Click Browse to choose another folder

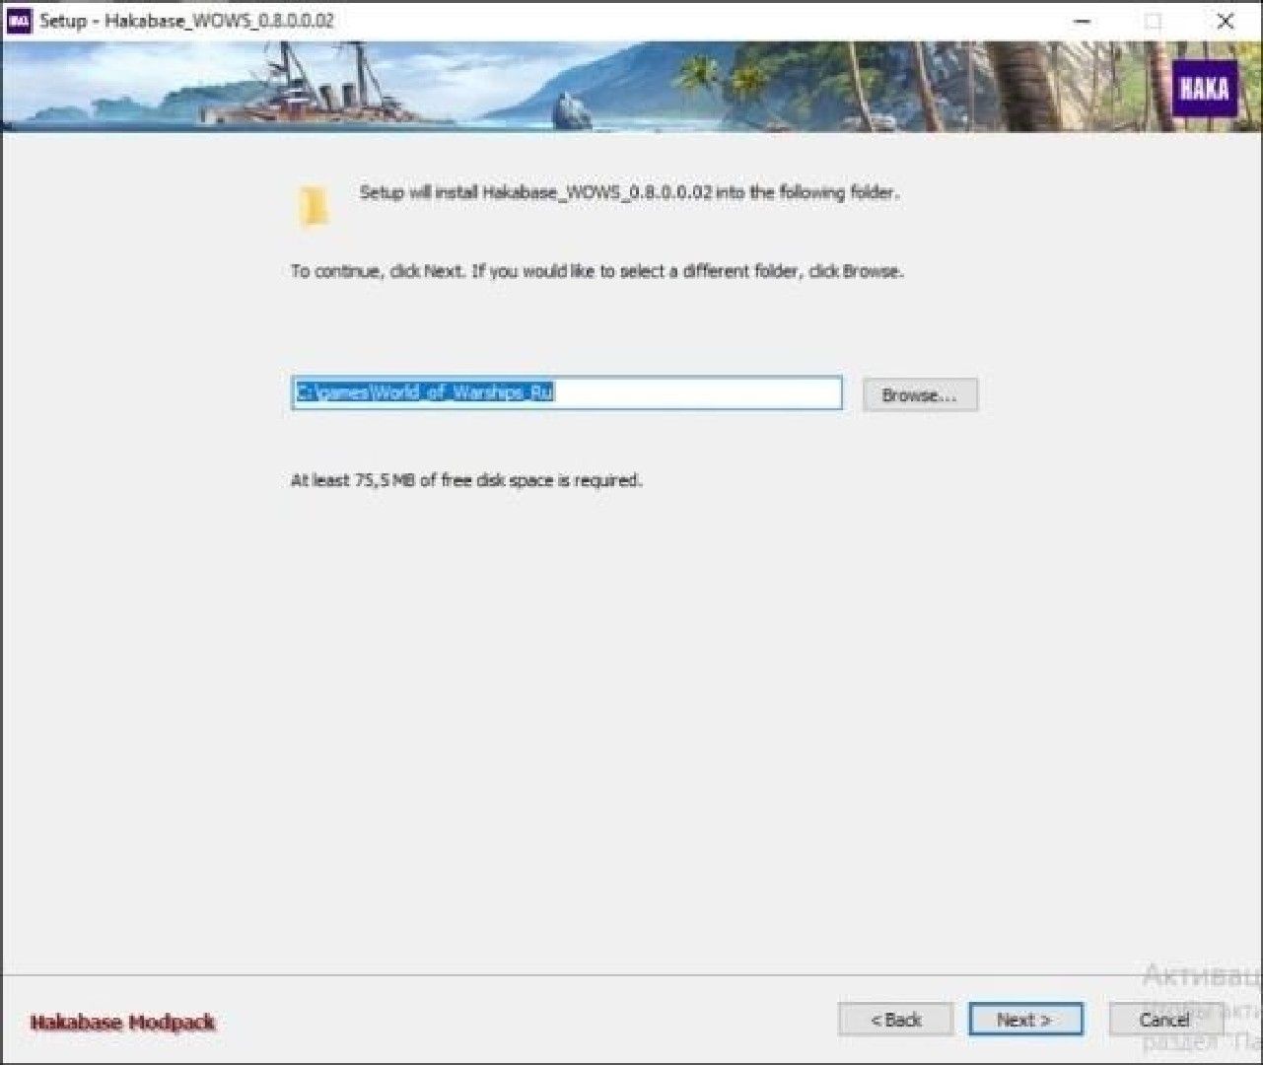tap(920, 394)
